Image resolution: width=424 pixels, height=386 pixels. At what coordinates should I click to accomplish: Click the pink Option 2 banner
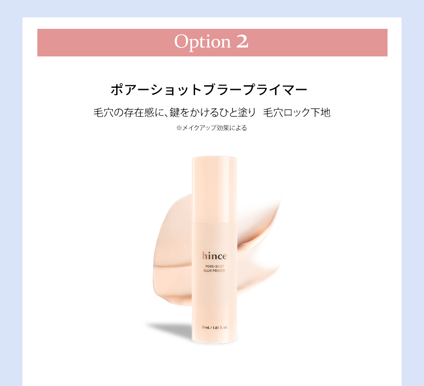coord(212,42)
